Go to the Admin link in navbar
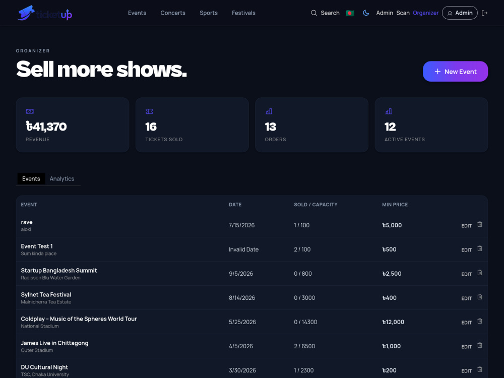The height and width of the screenshot is (378, 504). (x=385, y=13)
